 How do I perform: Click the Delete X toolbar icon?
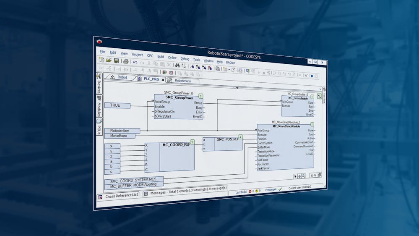point(169,65)
